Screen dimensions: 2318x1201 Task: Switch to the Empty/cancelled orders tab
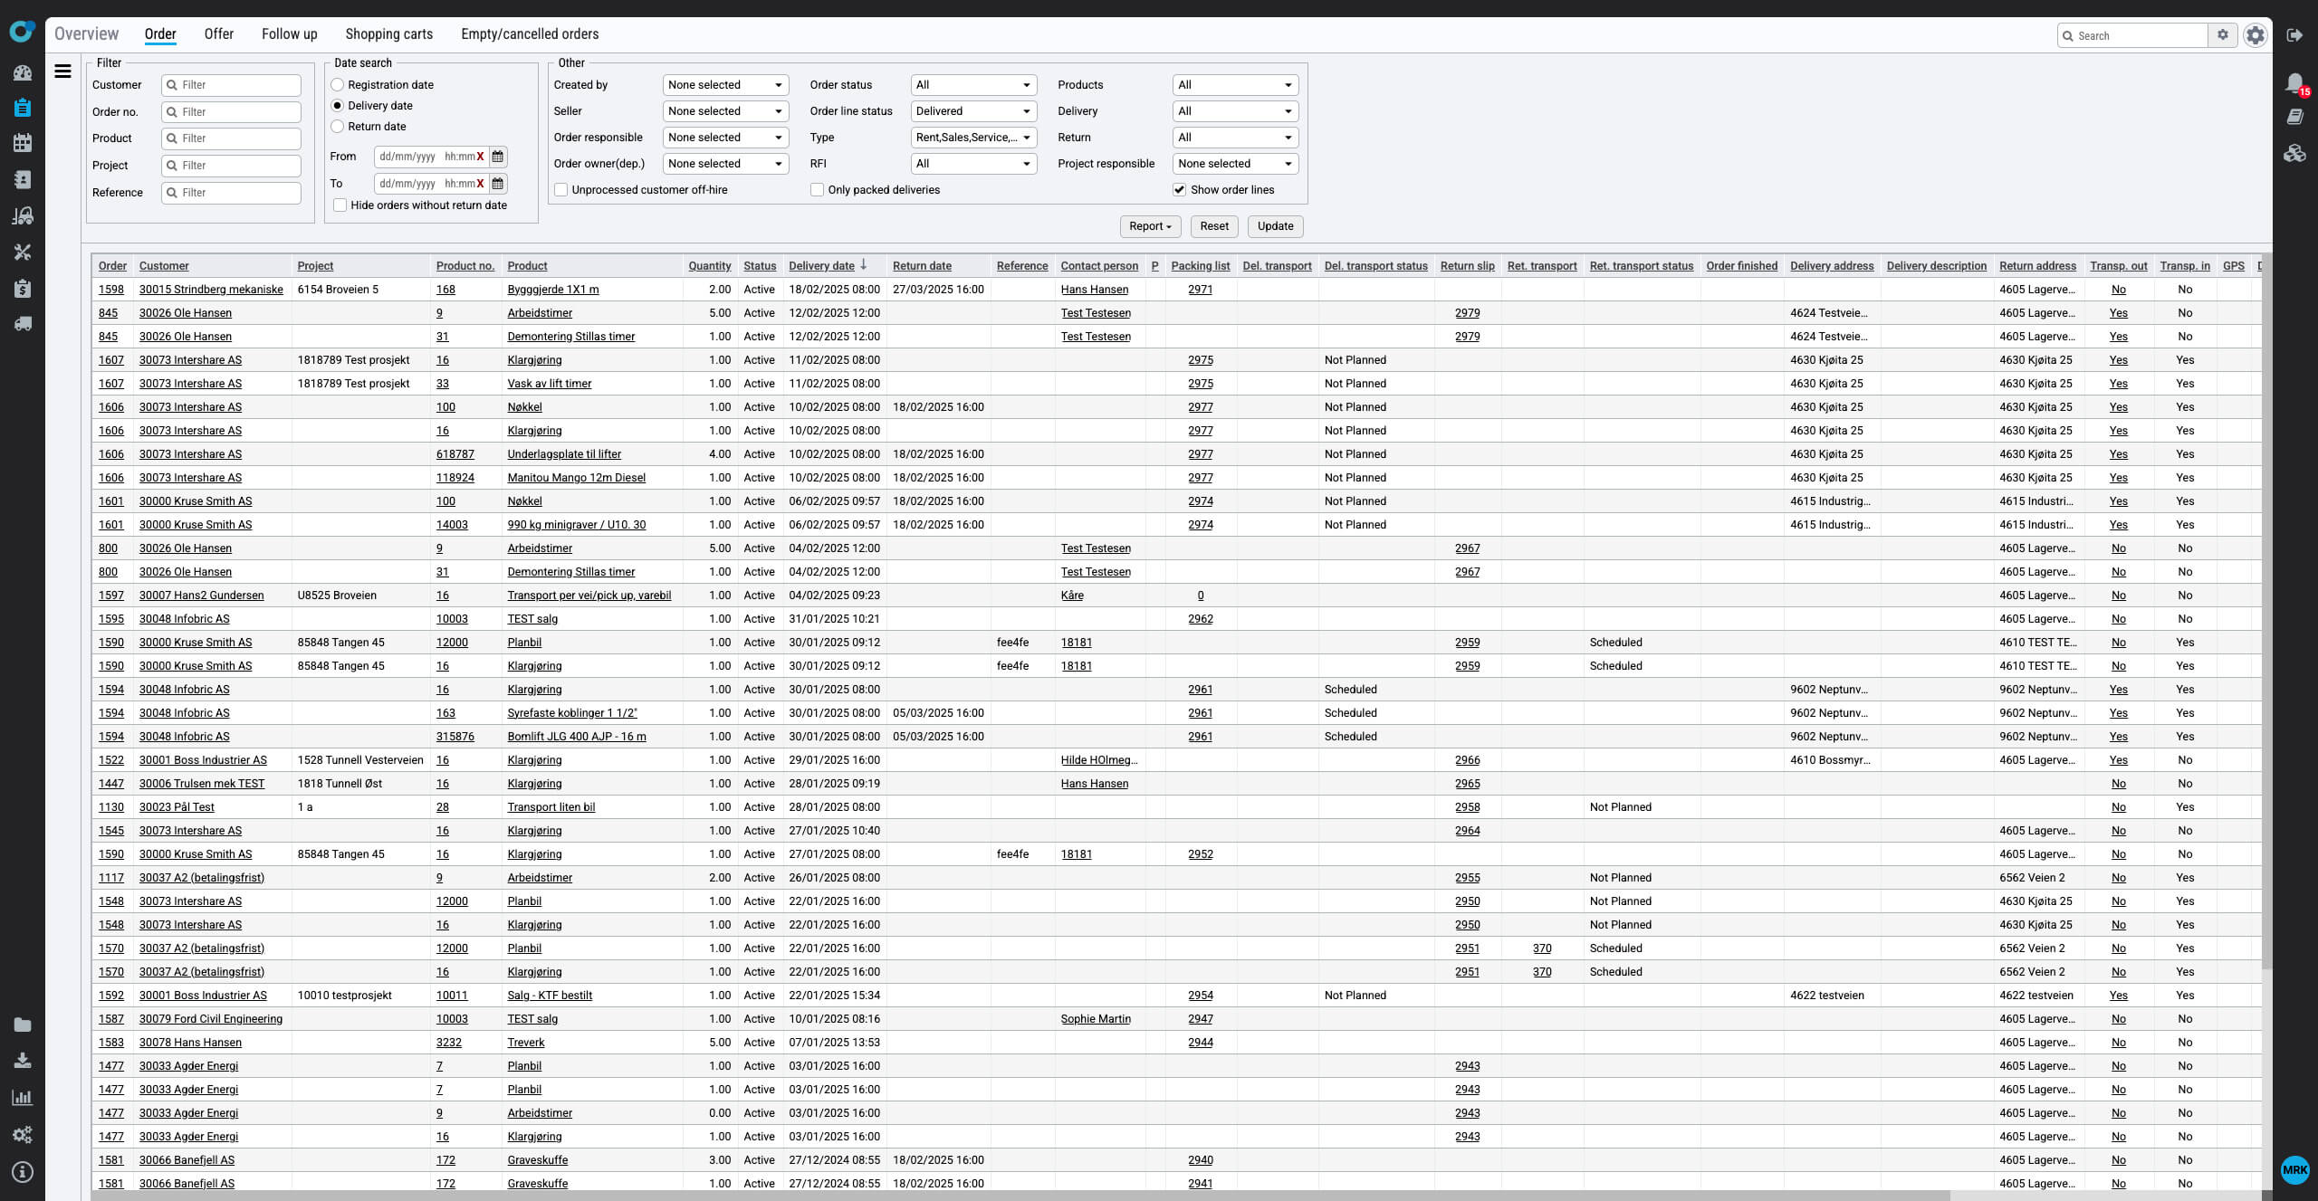pos(530,34)
